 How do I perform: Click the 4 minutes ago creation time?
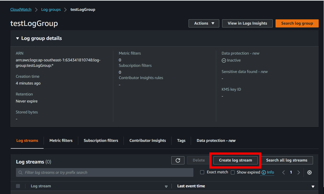click(28, 83)
